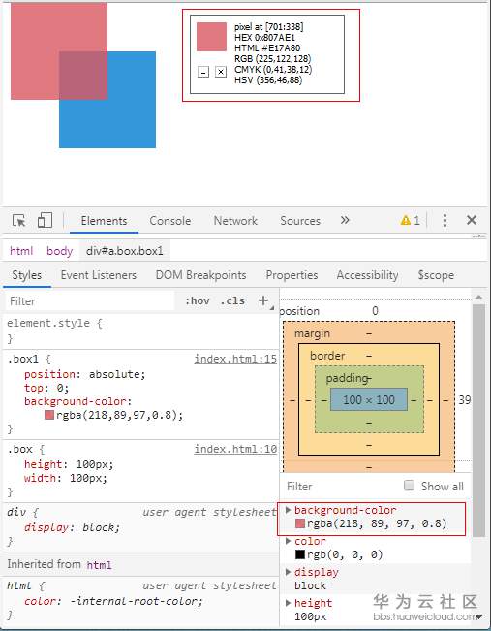This screenshot has height=631, width=491.
Task: Expand the computed height property
Action: tap(288, 603)
